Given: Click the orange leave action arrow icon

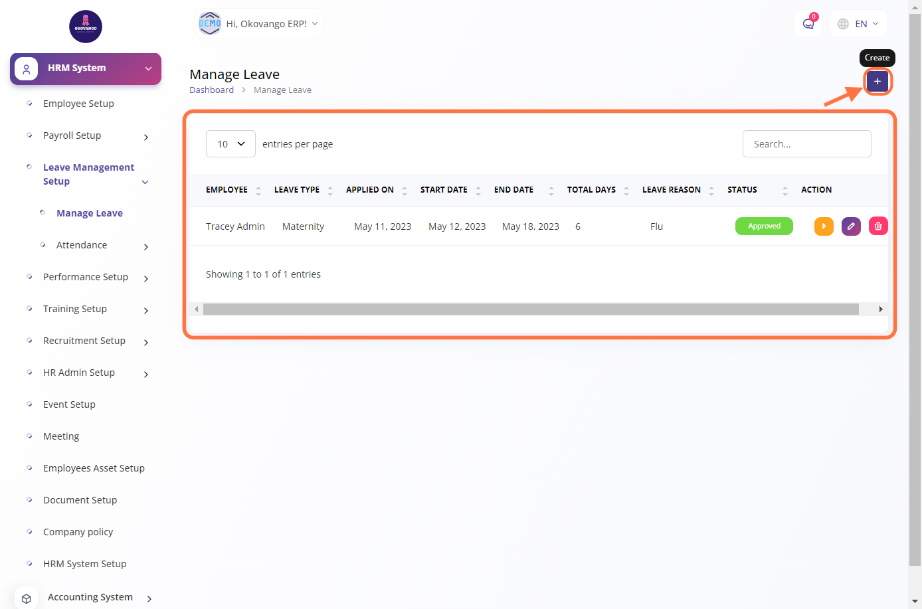Looking at the screenshot, I should point(824,226).
